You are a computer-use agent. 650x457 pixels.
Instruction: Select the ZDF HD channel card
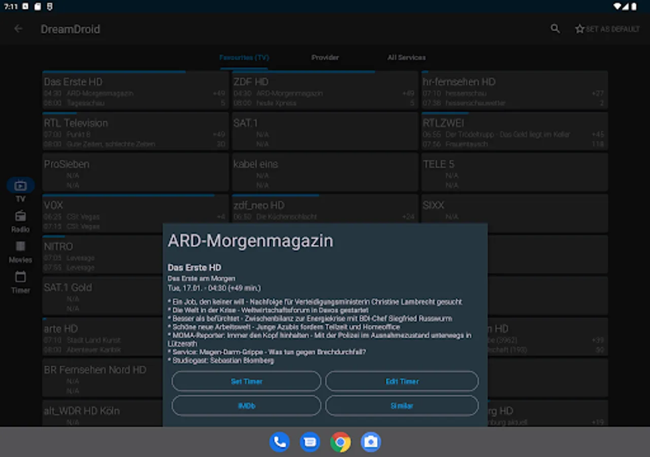[325, 90]
